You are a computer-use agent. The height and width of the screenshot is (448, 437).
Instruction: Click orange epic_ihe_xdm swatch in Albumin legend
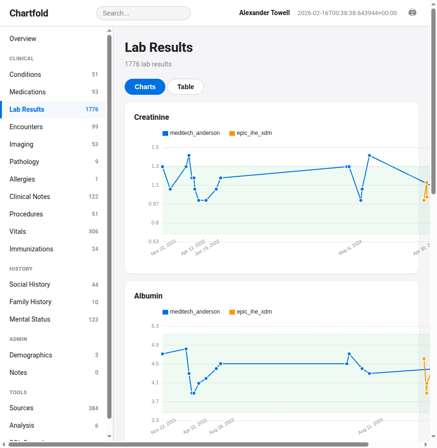coord(232,312)
